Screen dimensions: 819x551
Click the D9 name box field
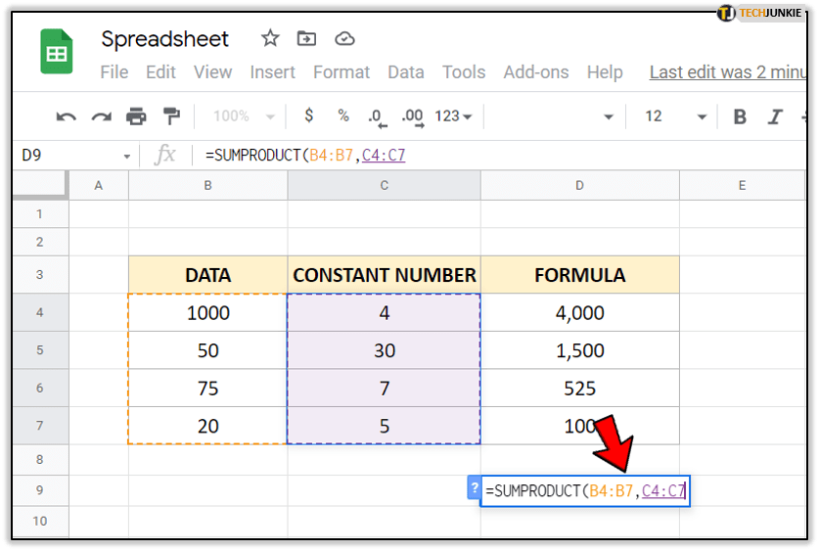pyautogui.click(x=68, y=155)
